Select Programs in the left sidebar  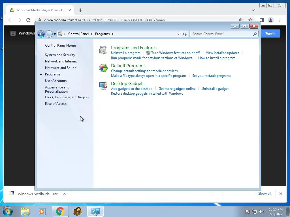click(52, 74)
